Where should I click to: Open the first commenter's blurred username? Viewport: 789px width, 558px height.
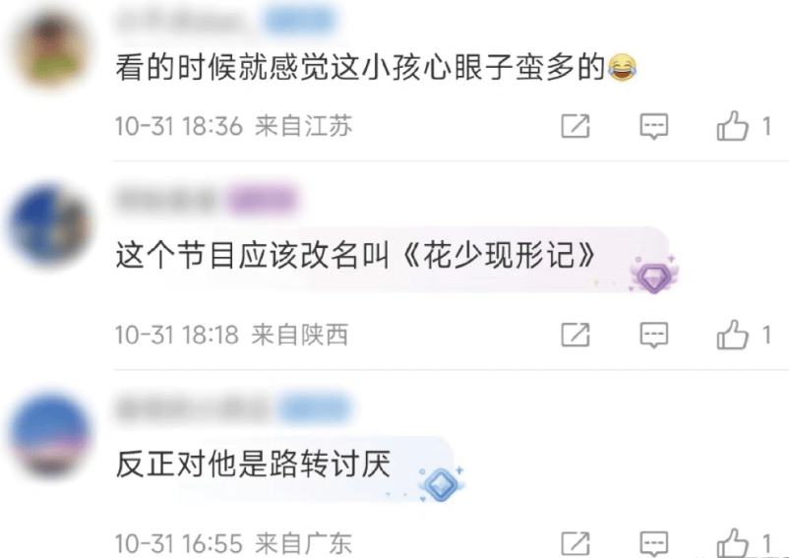tap(184, 22)
